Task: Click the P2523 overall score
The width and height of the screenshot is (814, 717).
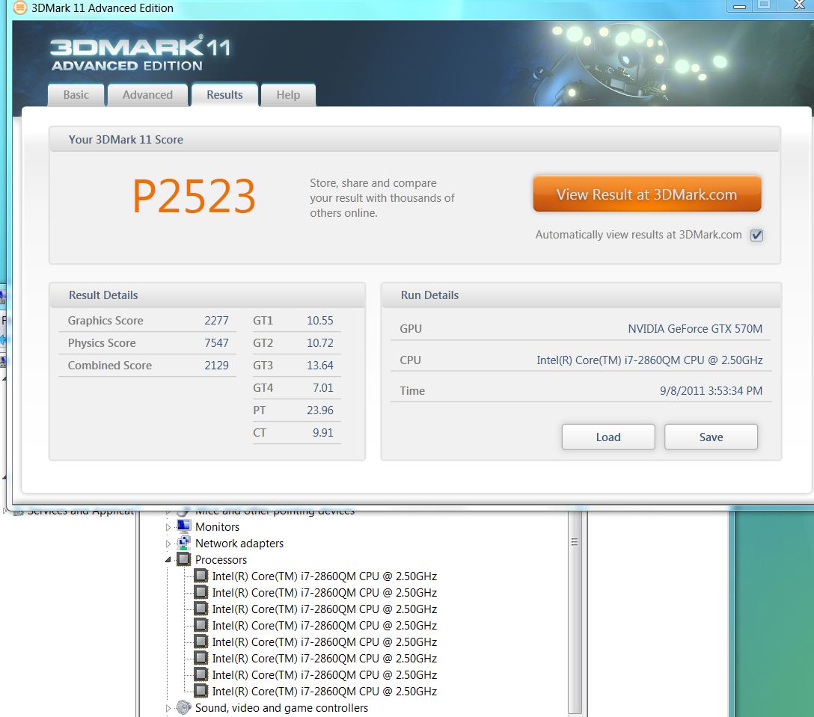Action: point(195,196)
